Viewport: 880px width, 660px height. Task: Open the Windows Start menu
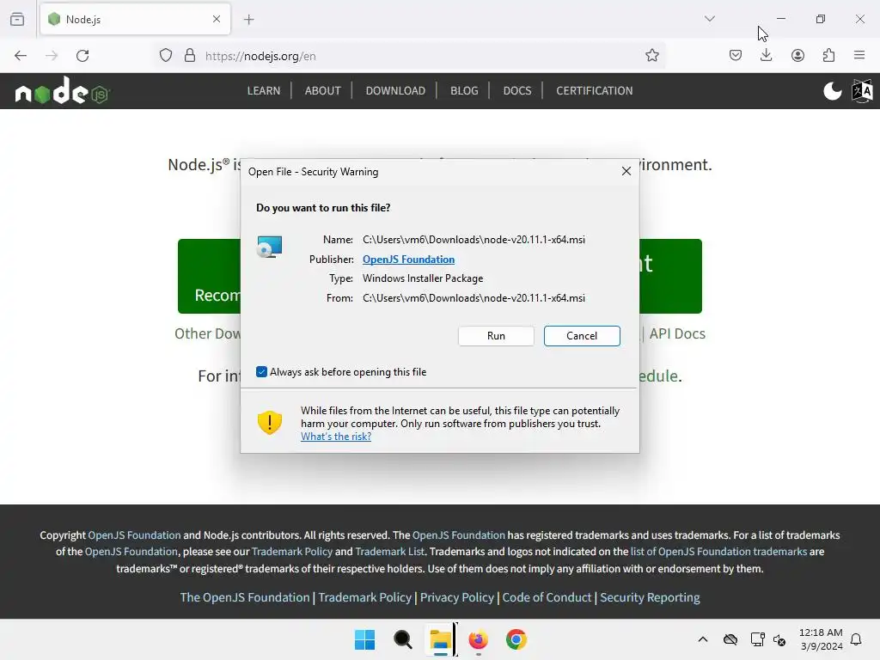[364, 639]
